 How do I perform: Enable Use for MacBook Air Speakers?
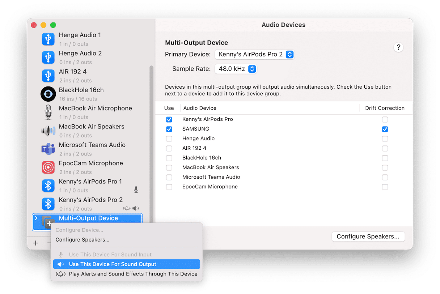169,167
